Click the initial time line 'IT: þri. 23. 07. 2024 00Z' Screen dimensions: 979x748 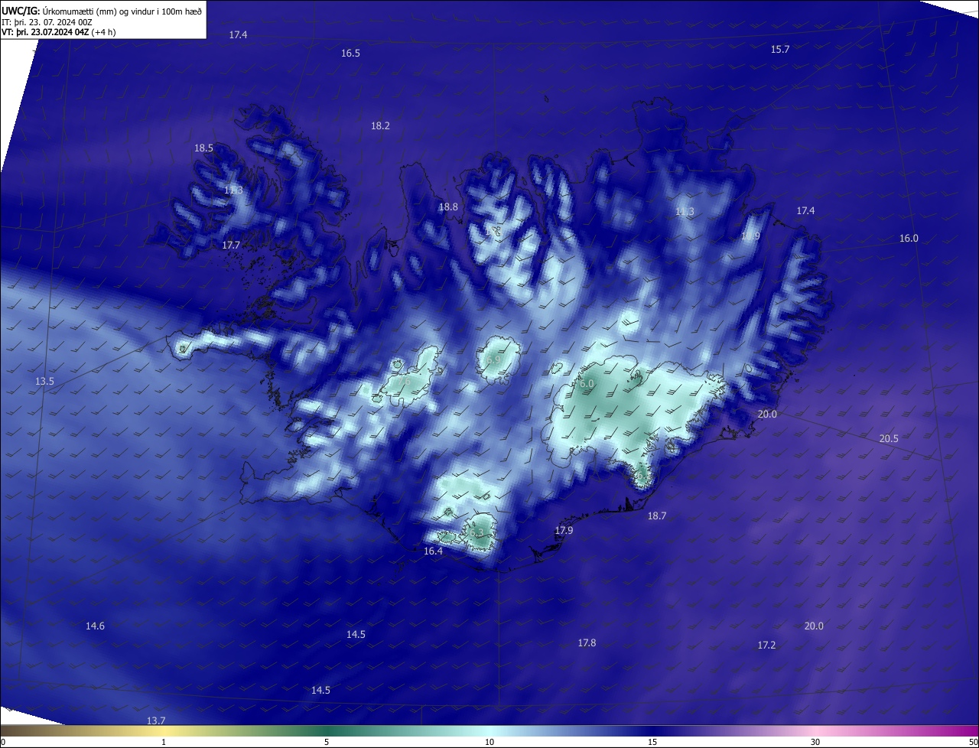click(x=47, y=21)
